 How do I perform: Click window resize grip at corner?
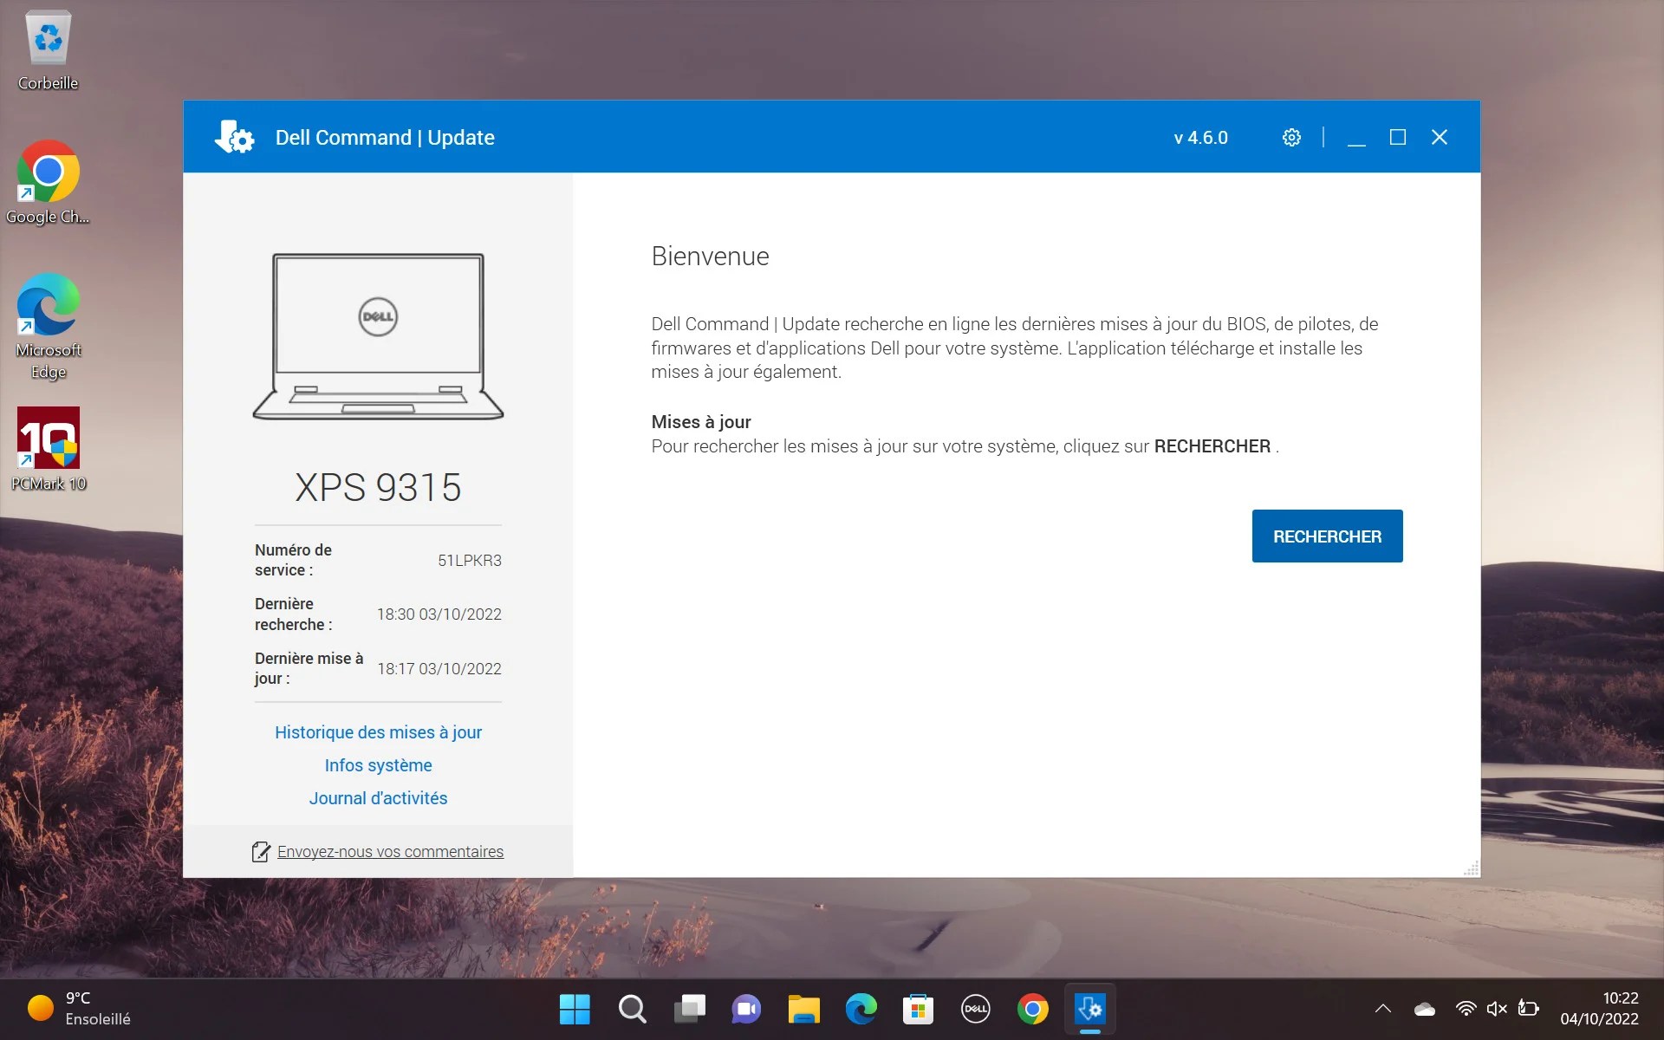click(1471, 868)
